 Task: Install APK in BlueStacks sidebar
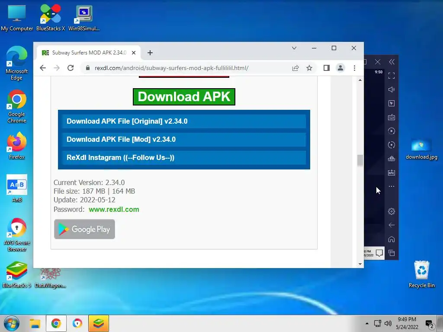[392, 172]
